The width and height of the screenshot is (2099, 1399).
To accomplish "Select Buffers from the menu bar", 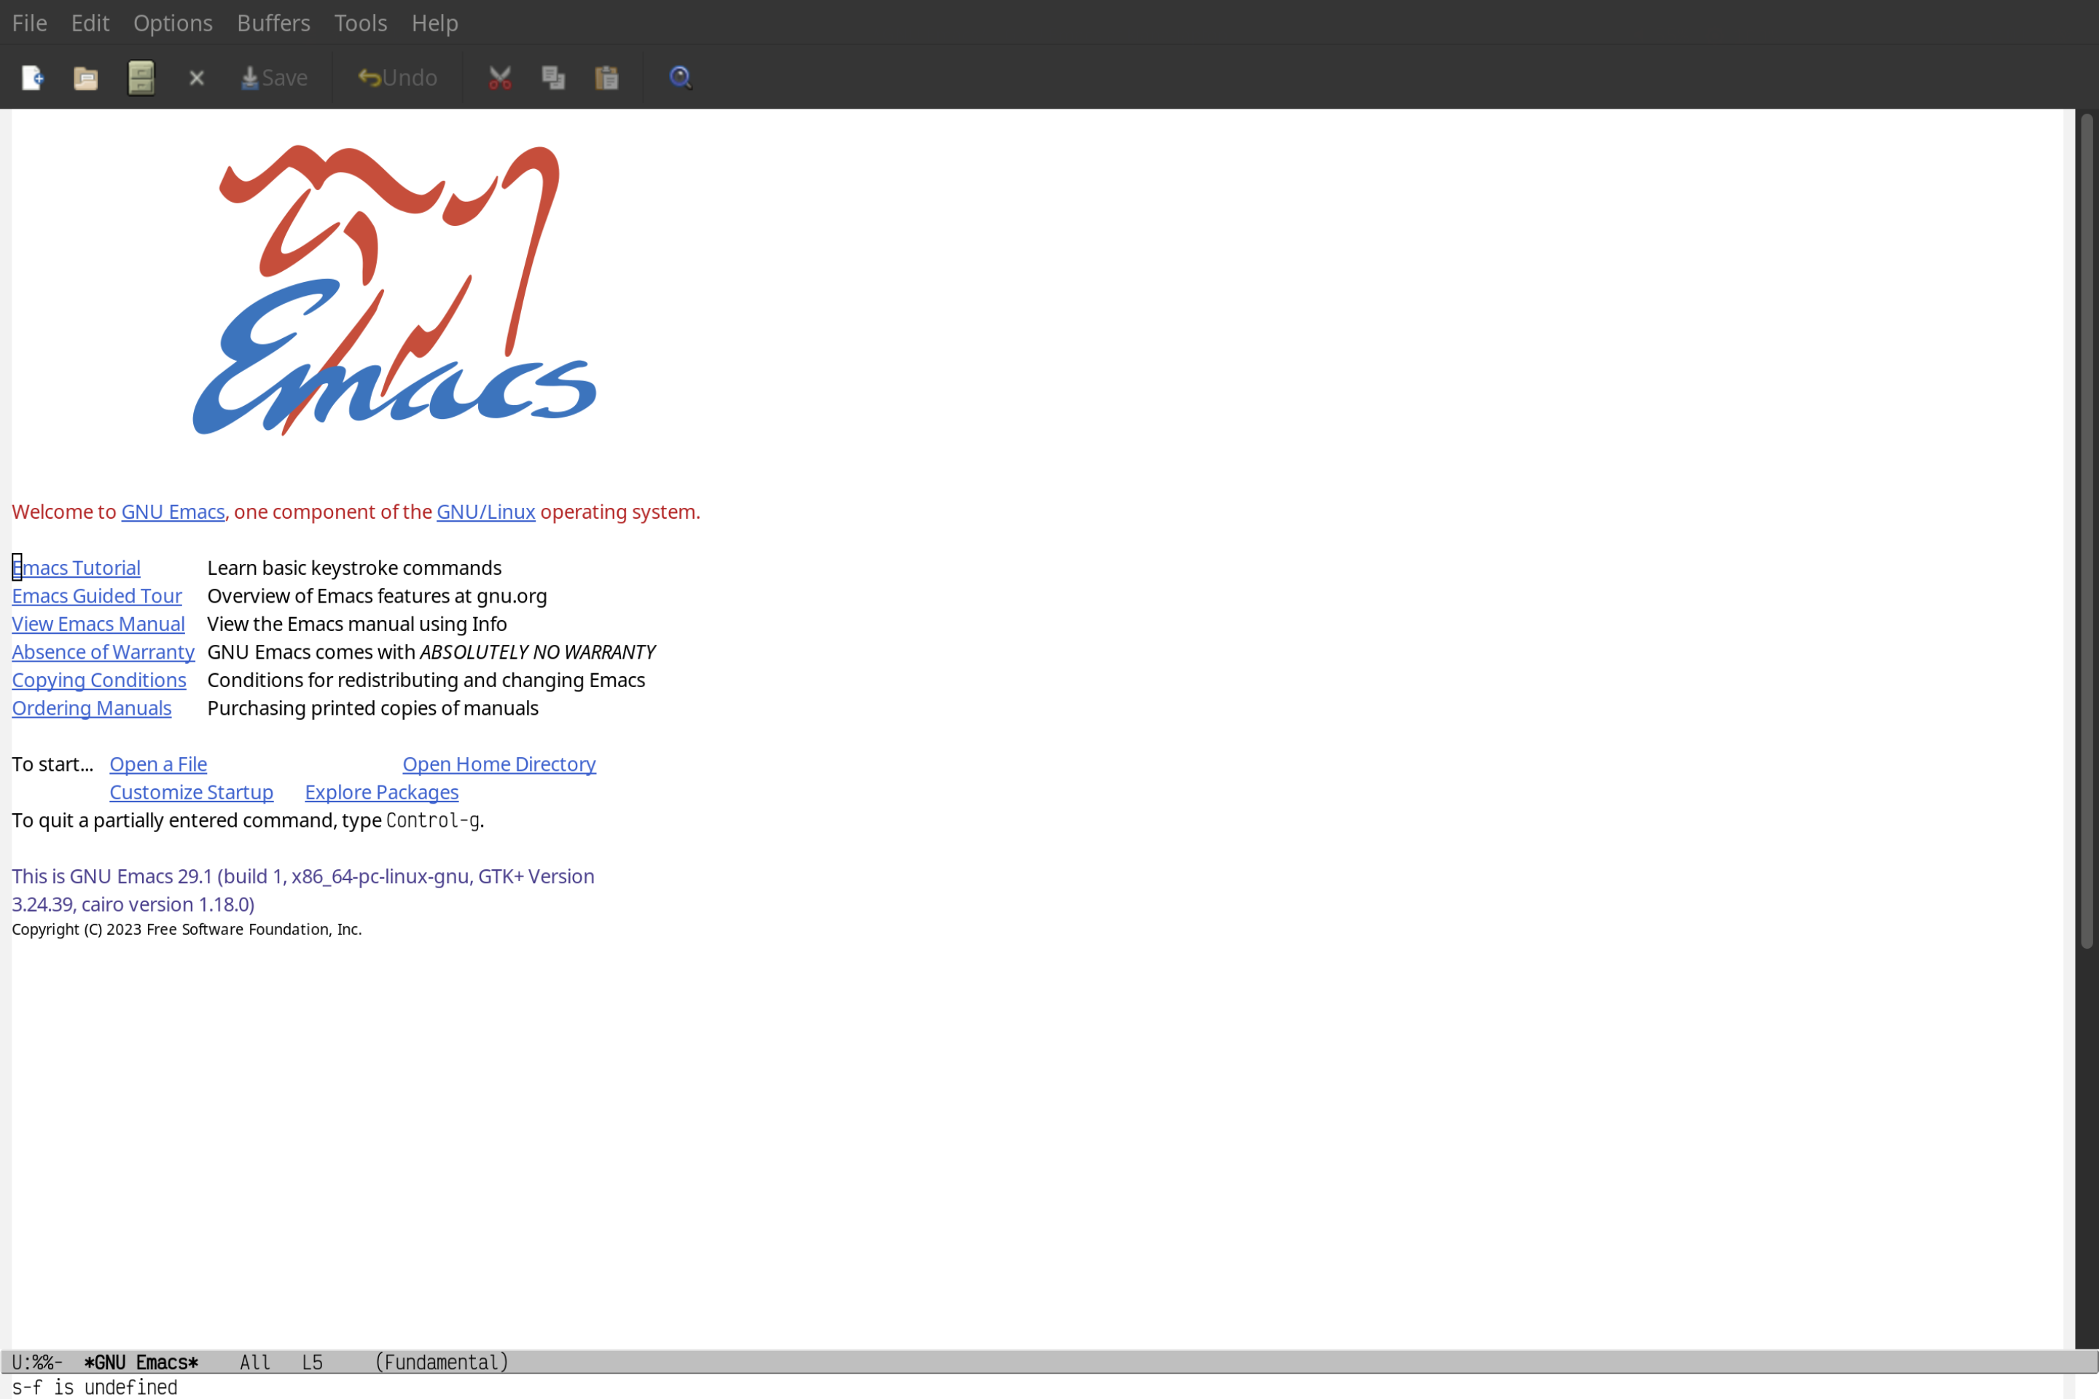I will (272, 22).
